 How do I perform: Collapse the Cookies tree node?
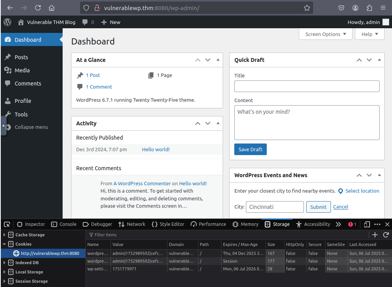tap(4, 244)
